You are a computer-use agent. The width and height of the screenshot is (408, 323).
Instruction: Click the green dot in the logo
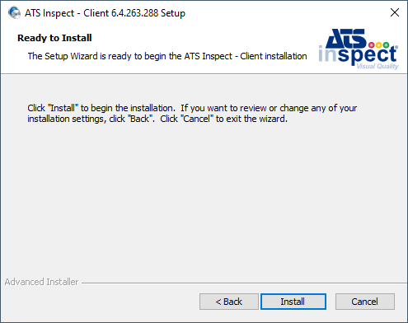386,44
